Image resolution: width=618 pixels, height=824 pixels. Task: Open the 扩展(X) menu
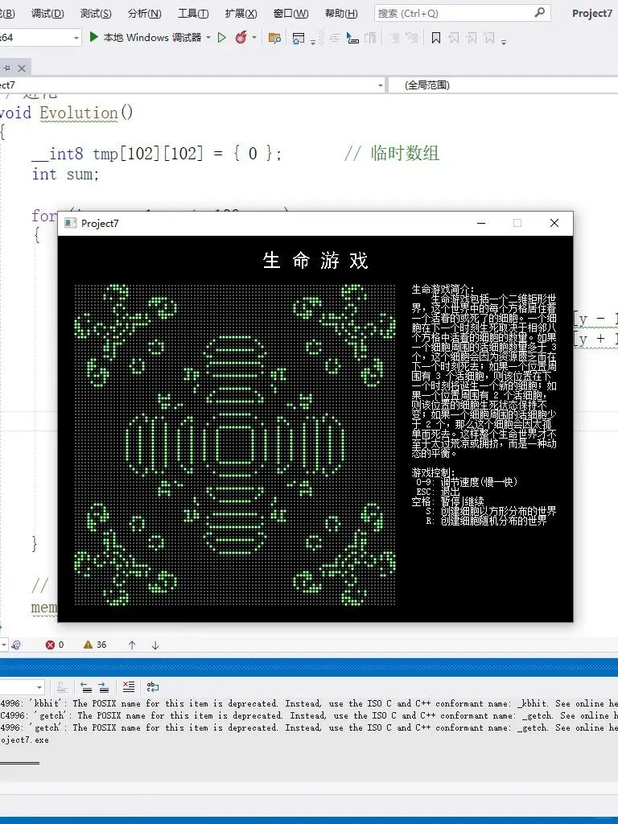(x=241, y=13)
